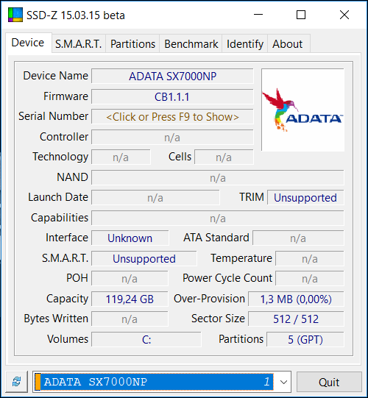Click the Volumes field showing C:
The image size is (368, 398).
pyautogui.click(x=146, y=339)
